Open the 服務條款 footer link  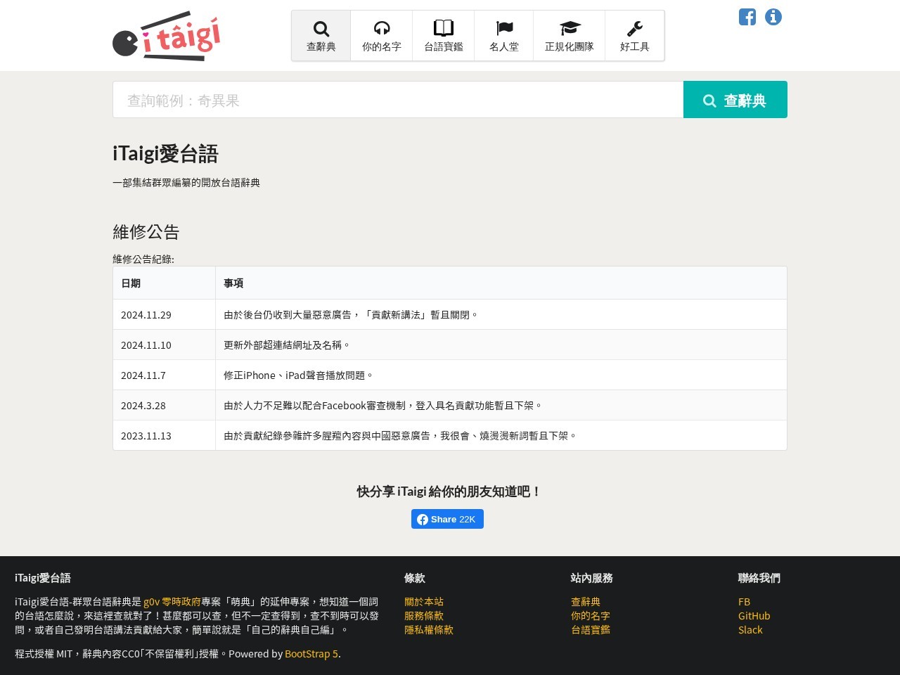coord(424,616)
